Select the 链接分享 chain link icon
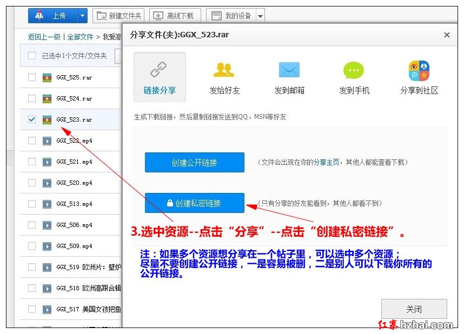 (x=159, y=70)
